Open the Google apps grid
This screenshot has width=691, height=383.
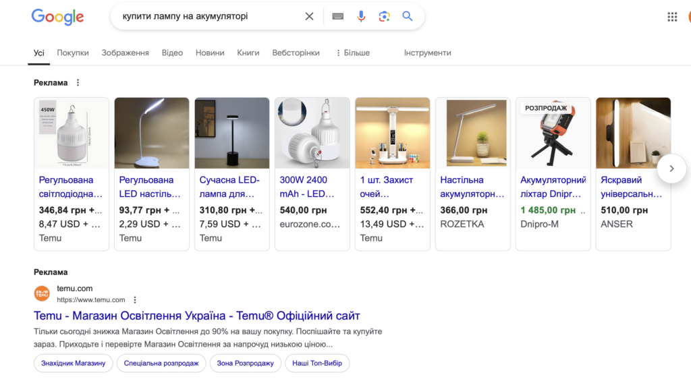click(x=672, y=17)
